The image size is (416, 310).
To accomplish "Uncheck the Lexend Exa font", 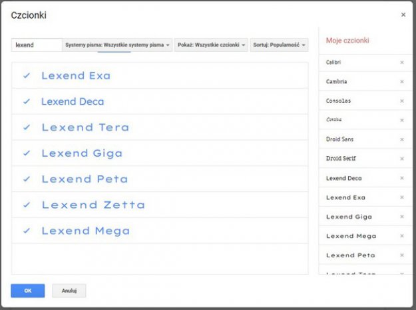I will point(27,76).
